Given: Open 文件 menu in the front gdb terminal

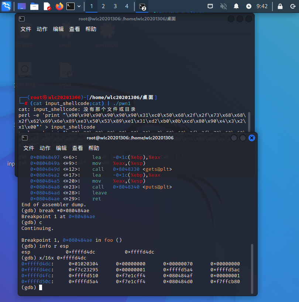Looking at the screenshot, I should pos(29,148).
